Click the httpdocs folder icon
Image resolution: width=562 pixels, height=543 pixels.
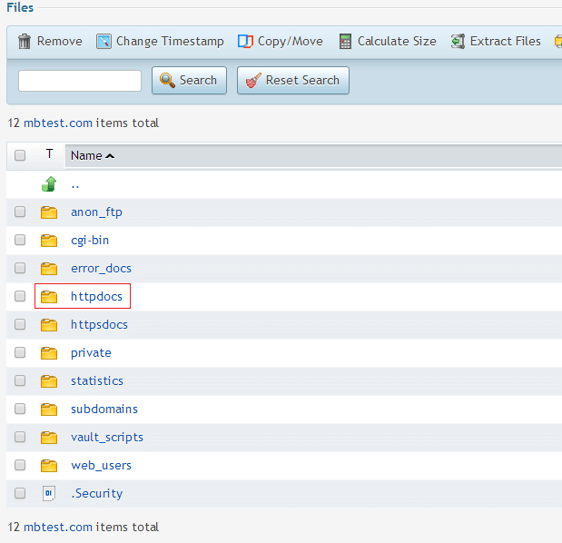click(49, 297)
